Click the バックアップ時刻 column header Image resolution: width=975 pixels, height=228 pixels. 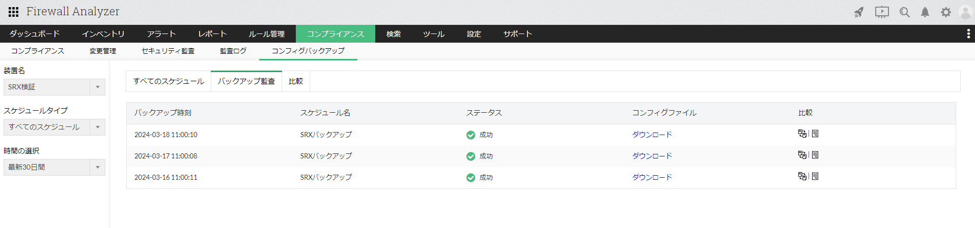click(x=163, y=113)
